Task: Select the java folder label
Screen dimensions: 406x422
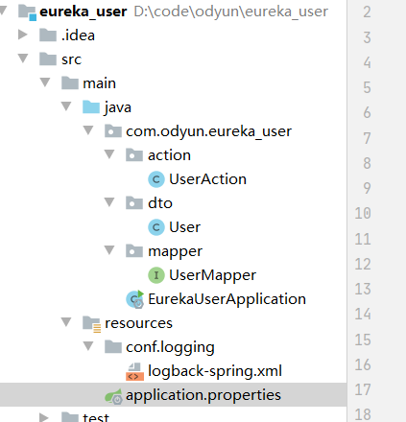Action: pyautogui.click(x=117, y=107)
